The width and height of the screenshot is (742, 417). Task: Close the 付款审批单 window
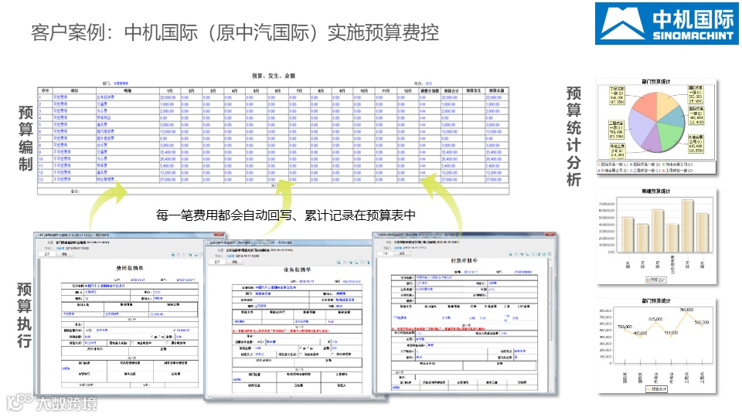pyautogui.click(x=550, y=235)
